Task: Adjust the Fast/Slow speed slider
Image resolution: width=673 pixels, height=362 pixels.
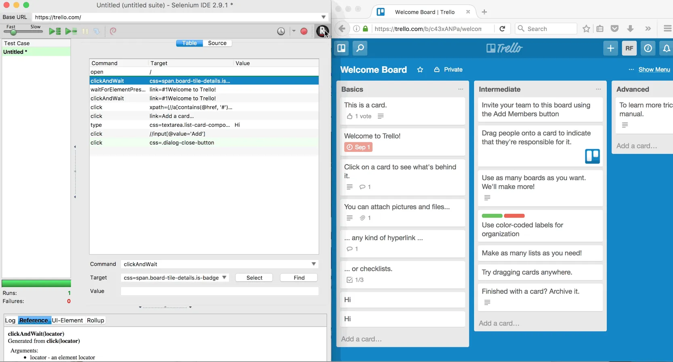Action: pyautogui.click(x=13, y=32)
